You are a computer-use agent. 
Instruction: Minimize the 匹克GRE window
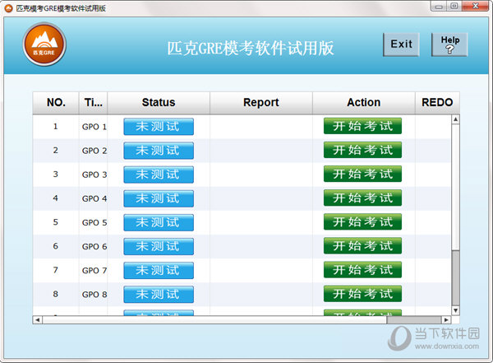(x=439, y=7)
